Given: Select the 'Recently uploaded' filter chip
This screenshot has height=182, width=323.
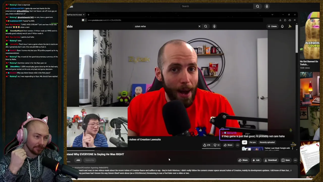Looking at the screenshot, I should 267,142.
